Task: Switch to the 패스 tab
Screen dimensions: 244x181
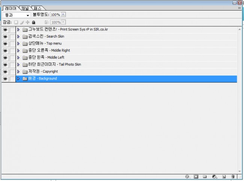Action: click(38, 8)
